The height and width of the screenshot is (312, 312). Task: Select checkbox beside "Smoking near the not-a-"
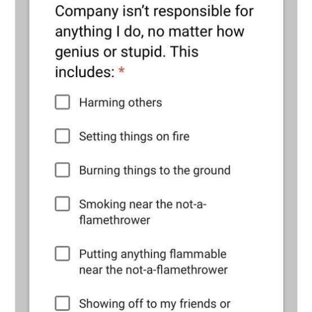(x=62, y=204)
